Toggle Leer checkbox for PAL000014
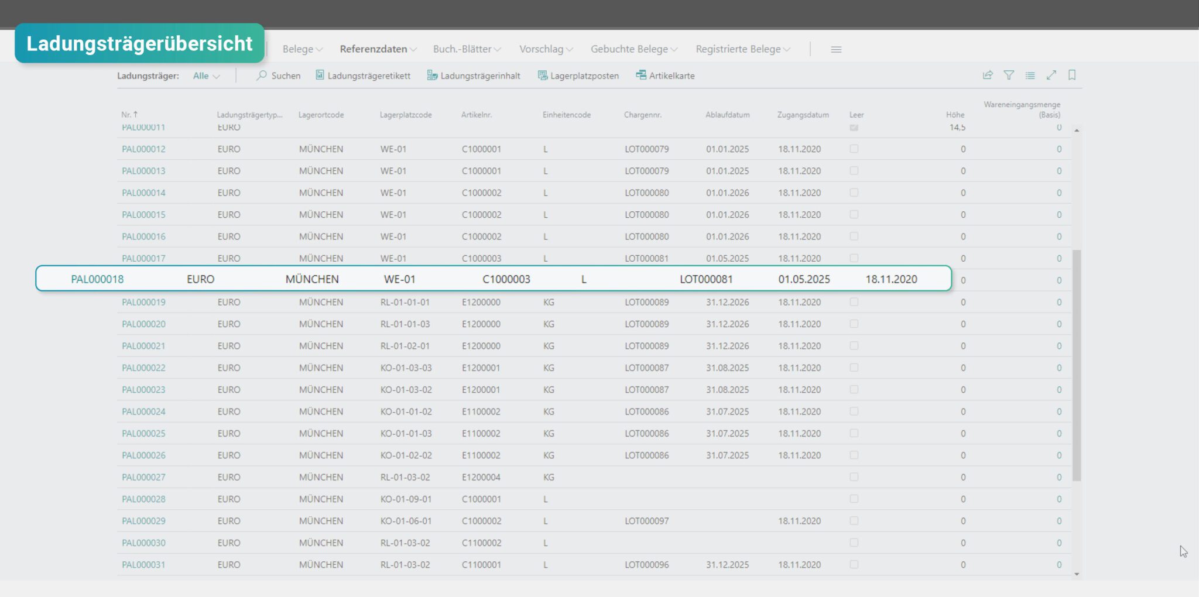Screen dimensions: 1199x597 pyautogui.click(x=854, y=193)
